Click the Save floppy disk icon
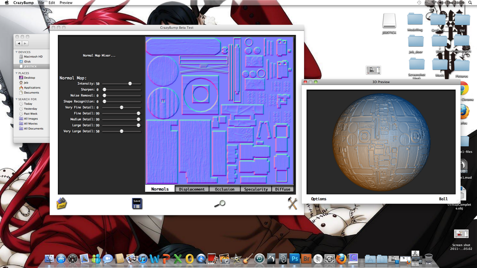 point(137,204)
